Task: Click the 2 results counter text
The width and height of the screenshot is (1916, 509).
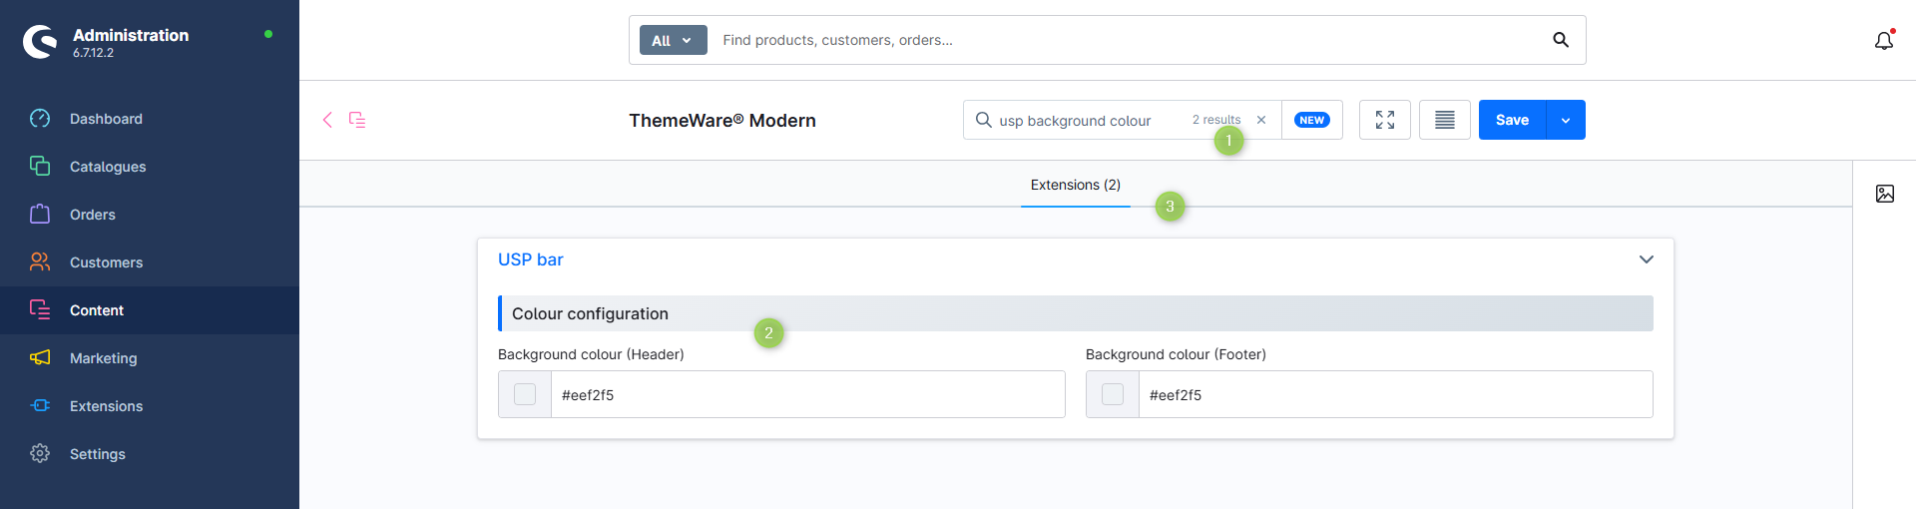Action: [1216, 120]
